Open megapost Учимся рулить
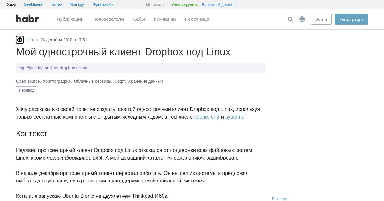 (185, 5)
